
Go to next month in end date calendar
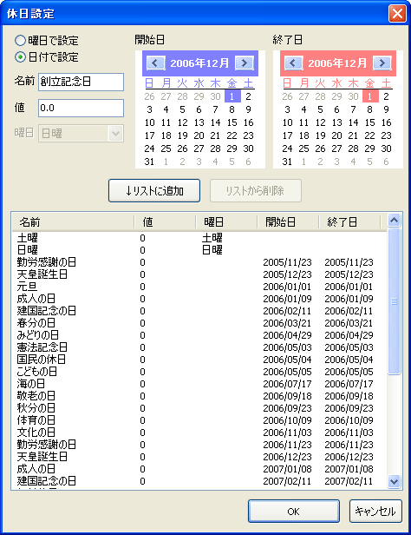[x=382, y=63]
